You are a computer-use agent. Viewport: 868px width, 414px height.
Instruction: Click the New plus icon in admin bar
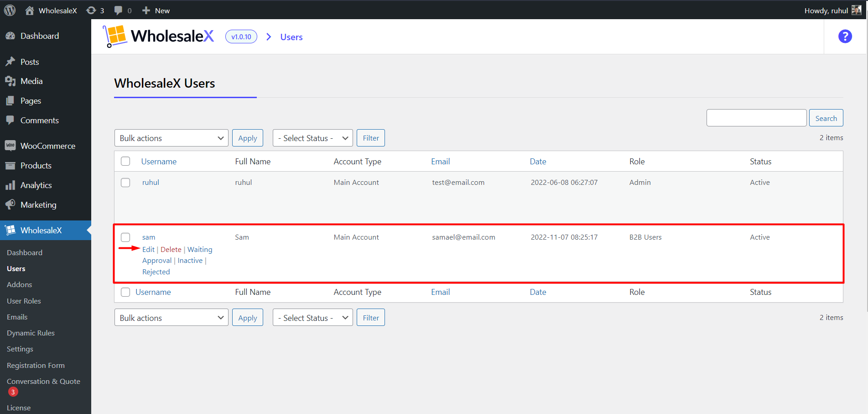click(146, 10)
